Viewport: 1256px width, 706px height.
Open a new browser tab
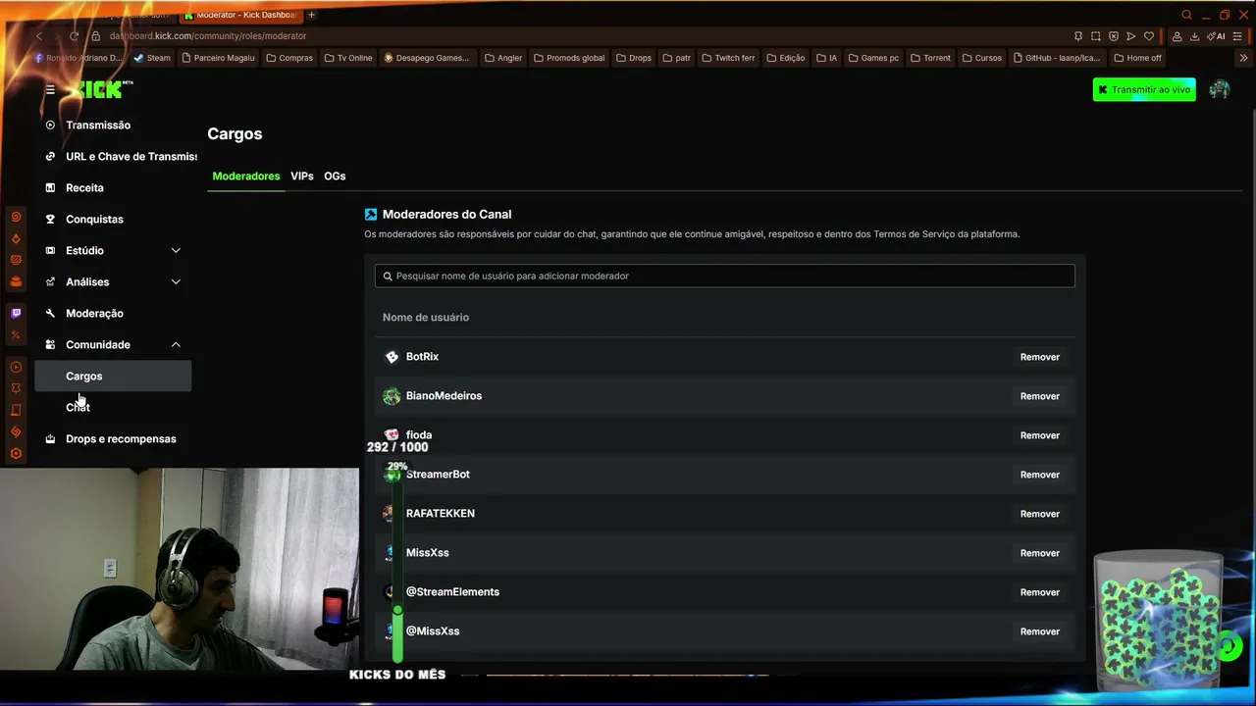[311, 15]
